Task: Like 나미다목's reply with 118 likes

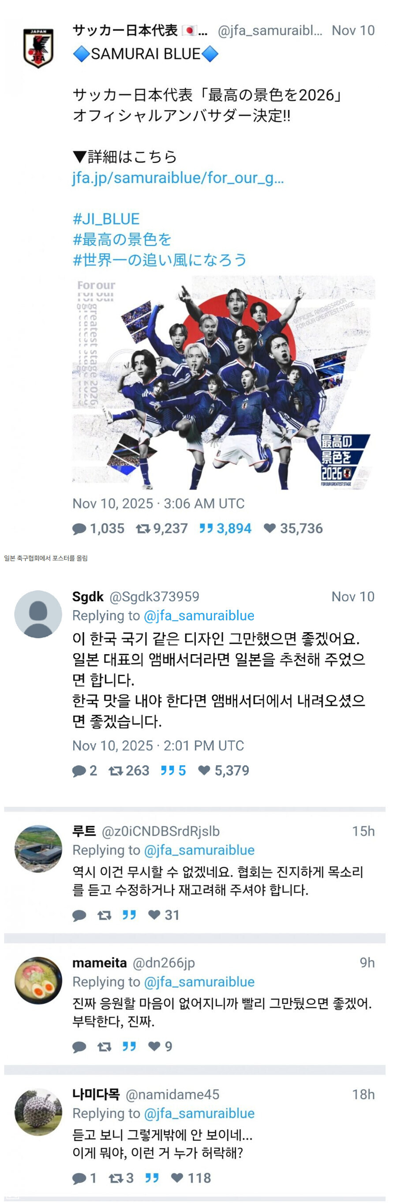Action: (191, 1178)
